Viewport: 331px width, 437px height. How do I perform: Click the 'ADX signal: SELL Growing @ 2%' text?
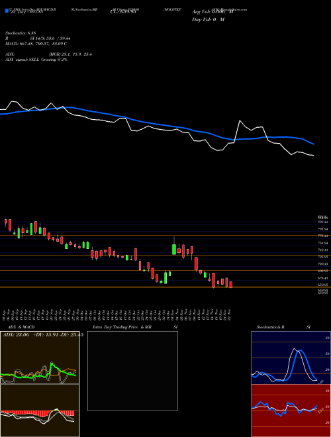(x=36, y=60)
